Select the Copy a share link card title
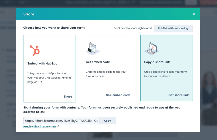217x140 pixels. click(x=157, y=62)
